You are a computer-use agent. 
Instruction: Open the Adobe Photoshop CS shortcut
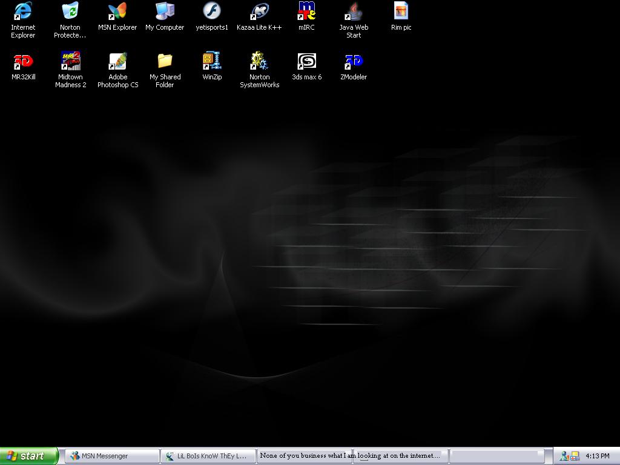117,61
